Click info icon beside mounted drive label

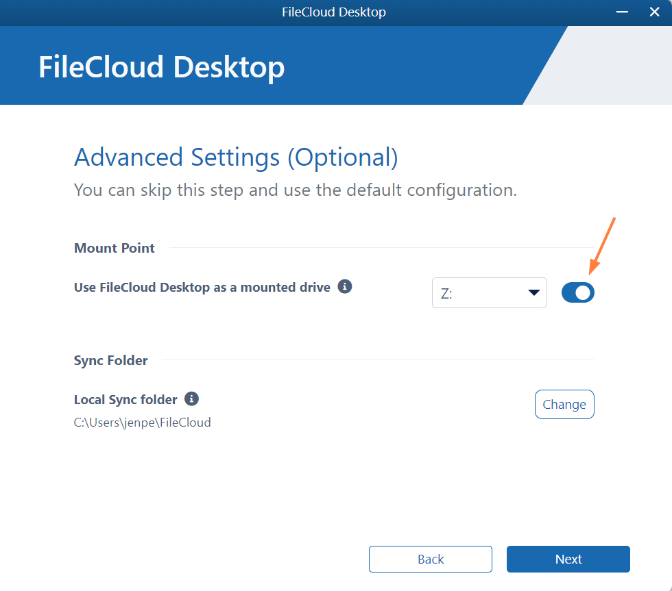(344, 286)
